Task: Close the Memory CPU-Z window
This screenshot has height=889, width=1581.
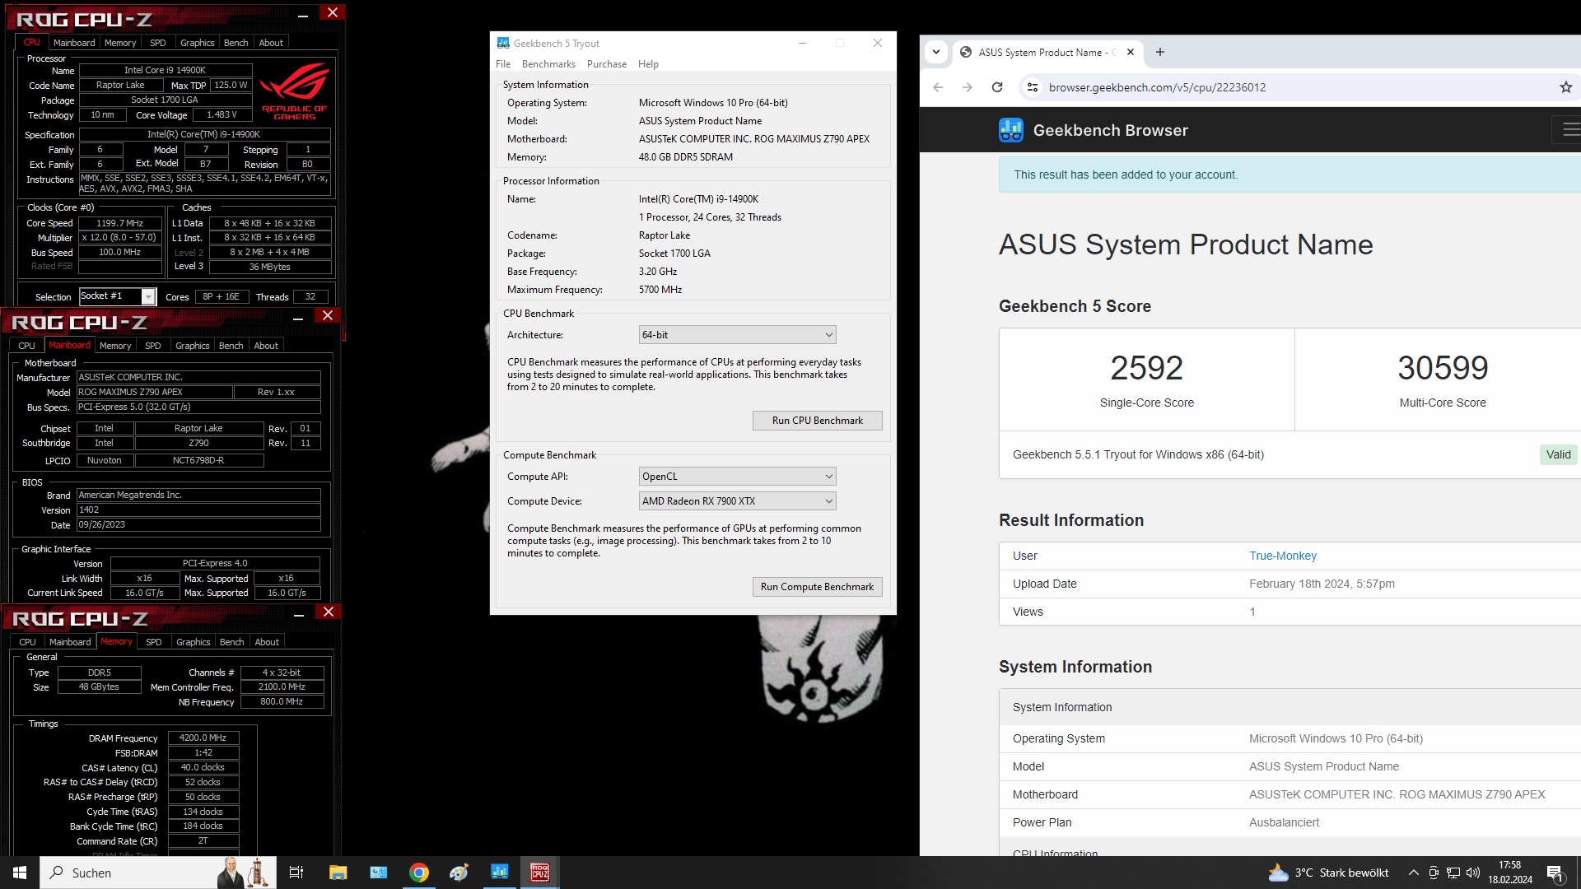Action: tap(329, 612)
